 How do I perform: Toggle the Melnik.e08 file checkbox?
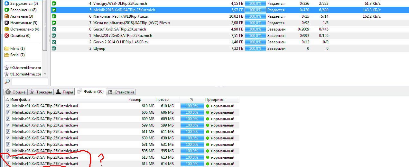coord(8,151)
